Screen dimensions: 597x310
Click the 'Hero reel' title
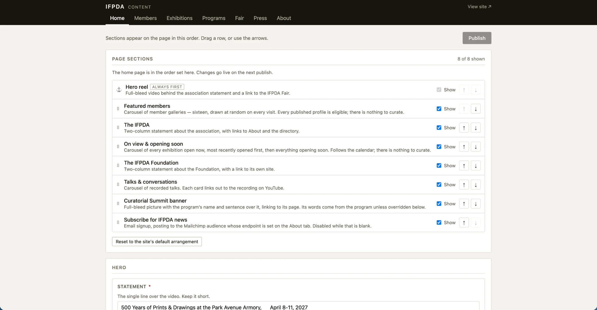click(x=137, y=87)
